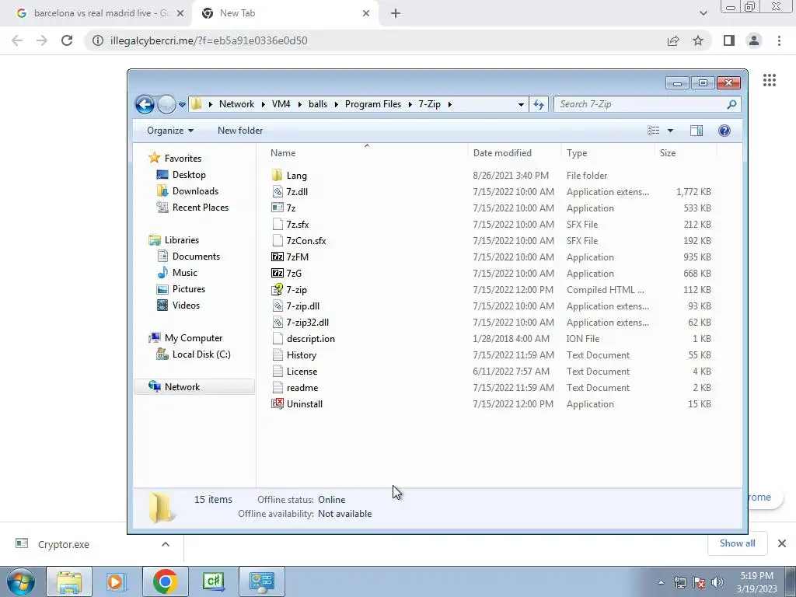Reload the Chrome page

pyautogui.click(x=67, y=40)
